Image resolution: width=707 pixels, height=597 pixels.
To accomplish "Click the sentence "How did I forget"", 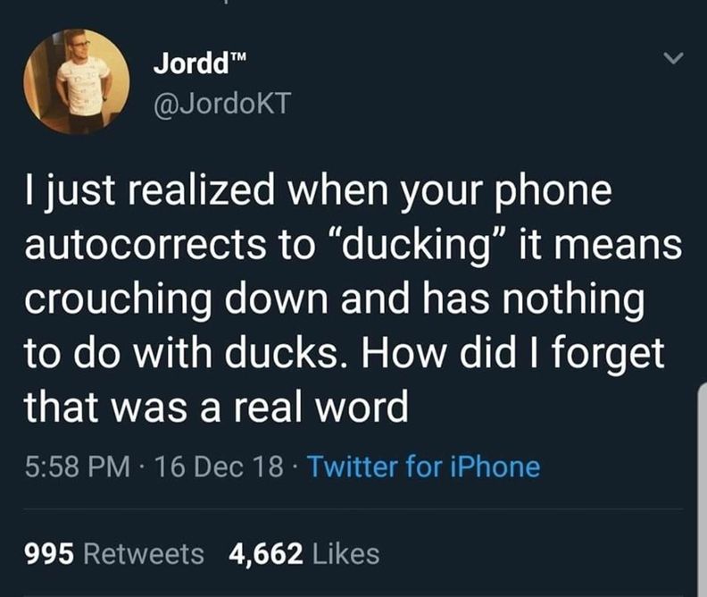I will click(x=512, y=354).
